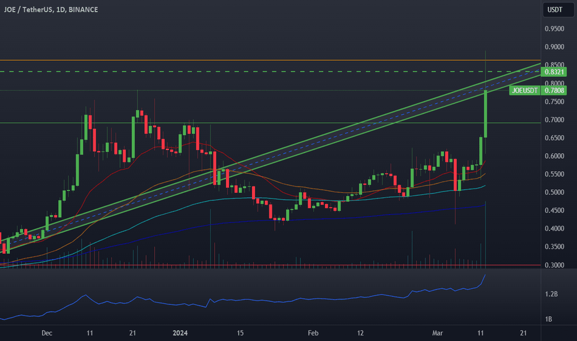Click the 0.9500 price axis label

(x=554, y=29)
